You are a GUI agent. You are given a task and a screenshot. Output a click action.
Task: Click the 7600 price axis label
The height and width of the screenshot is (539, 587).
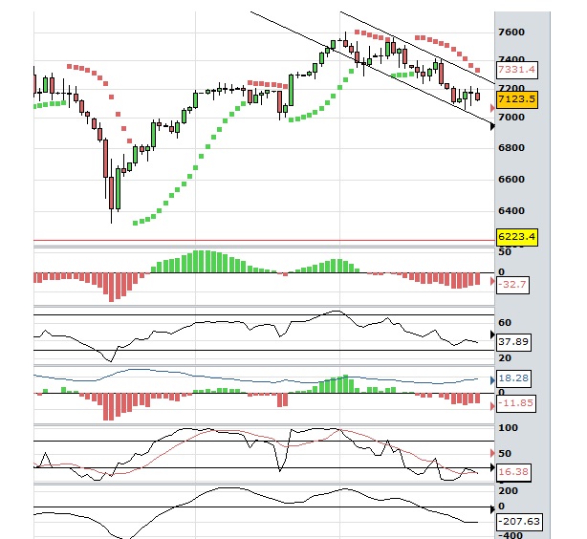point(511,32)
